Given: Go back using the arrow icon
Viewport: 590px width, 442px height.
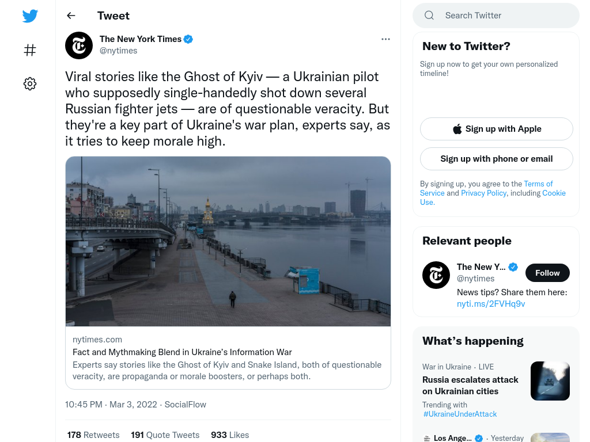Looking at the screenshot, I should point(71,16).
